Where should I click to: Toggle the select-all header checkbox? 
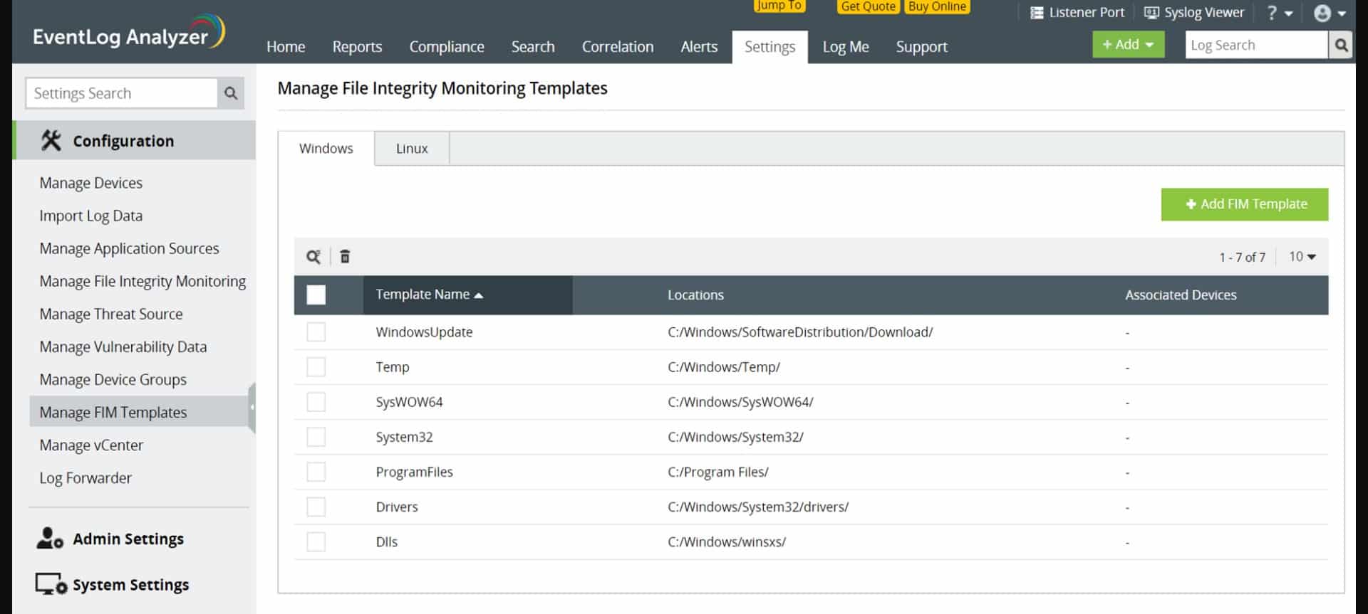coord(316,295)
